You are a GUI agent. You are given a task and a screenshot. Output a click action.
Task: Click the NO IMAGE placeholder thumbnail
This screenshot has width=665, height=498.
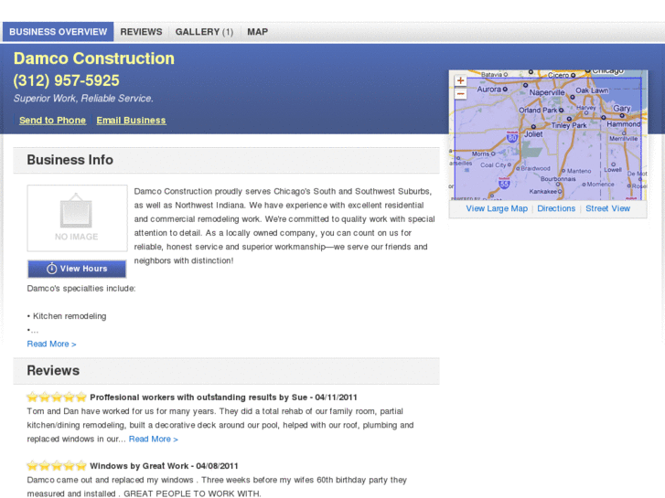[x=77, y=218]
